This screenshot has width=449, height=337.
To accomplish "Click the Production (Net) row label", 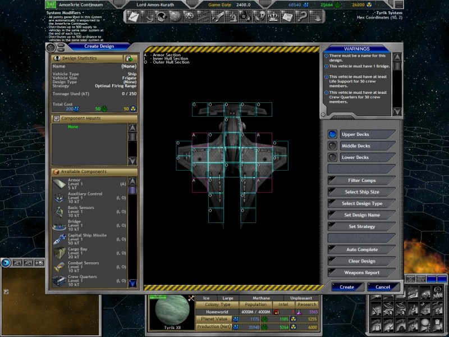I will coord(214,327).
